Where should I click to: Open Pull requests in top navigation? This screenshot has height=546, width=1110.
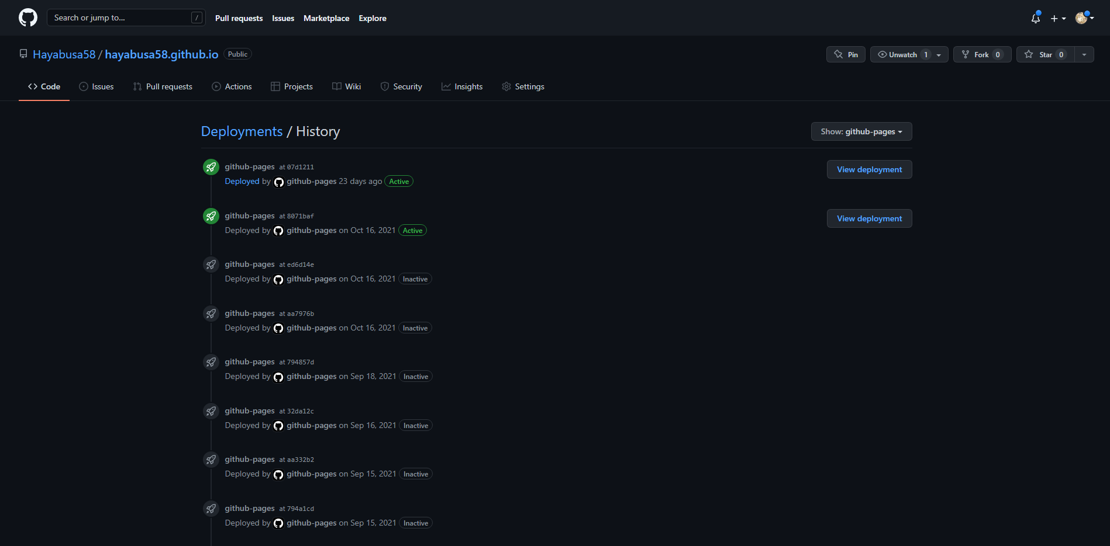(239, 18)
